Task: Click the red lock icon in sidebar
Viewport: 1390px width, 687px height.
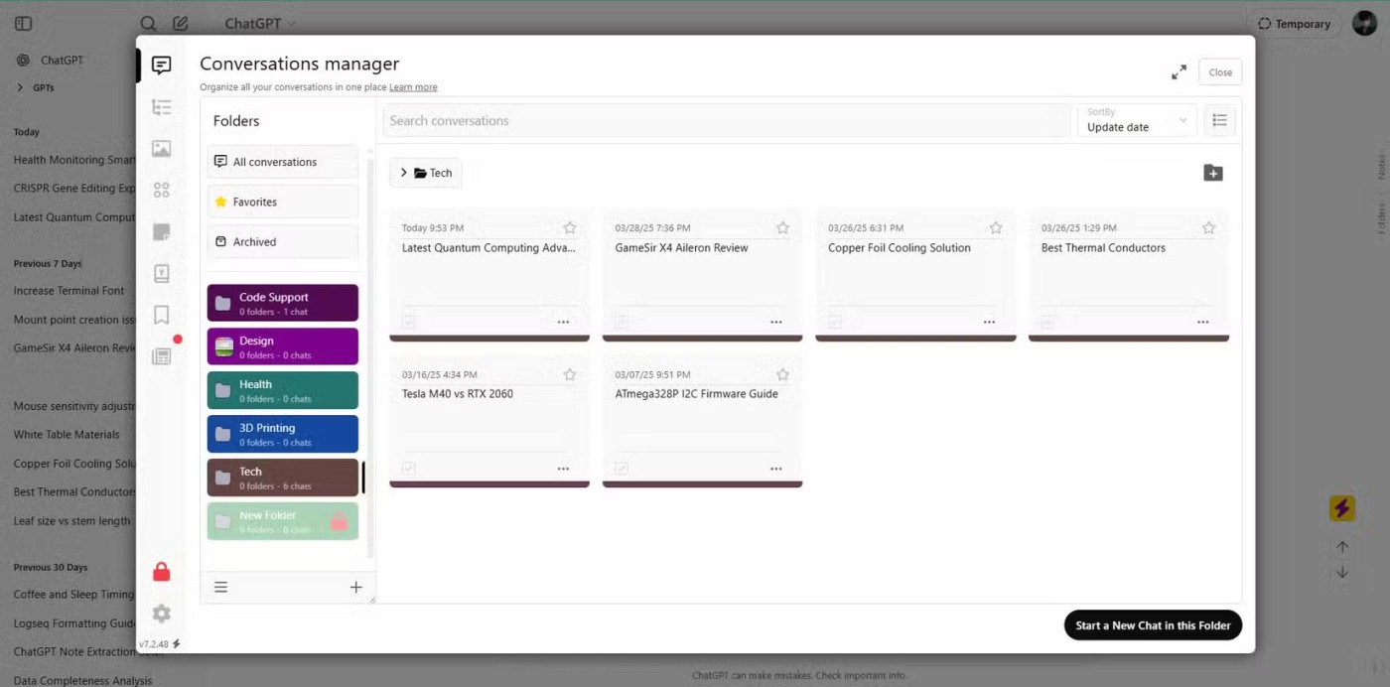Action: tap(161, 572)
